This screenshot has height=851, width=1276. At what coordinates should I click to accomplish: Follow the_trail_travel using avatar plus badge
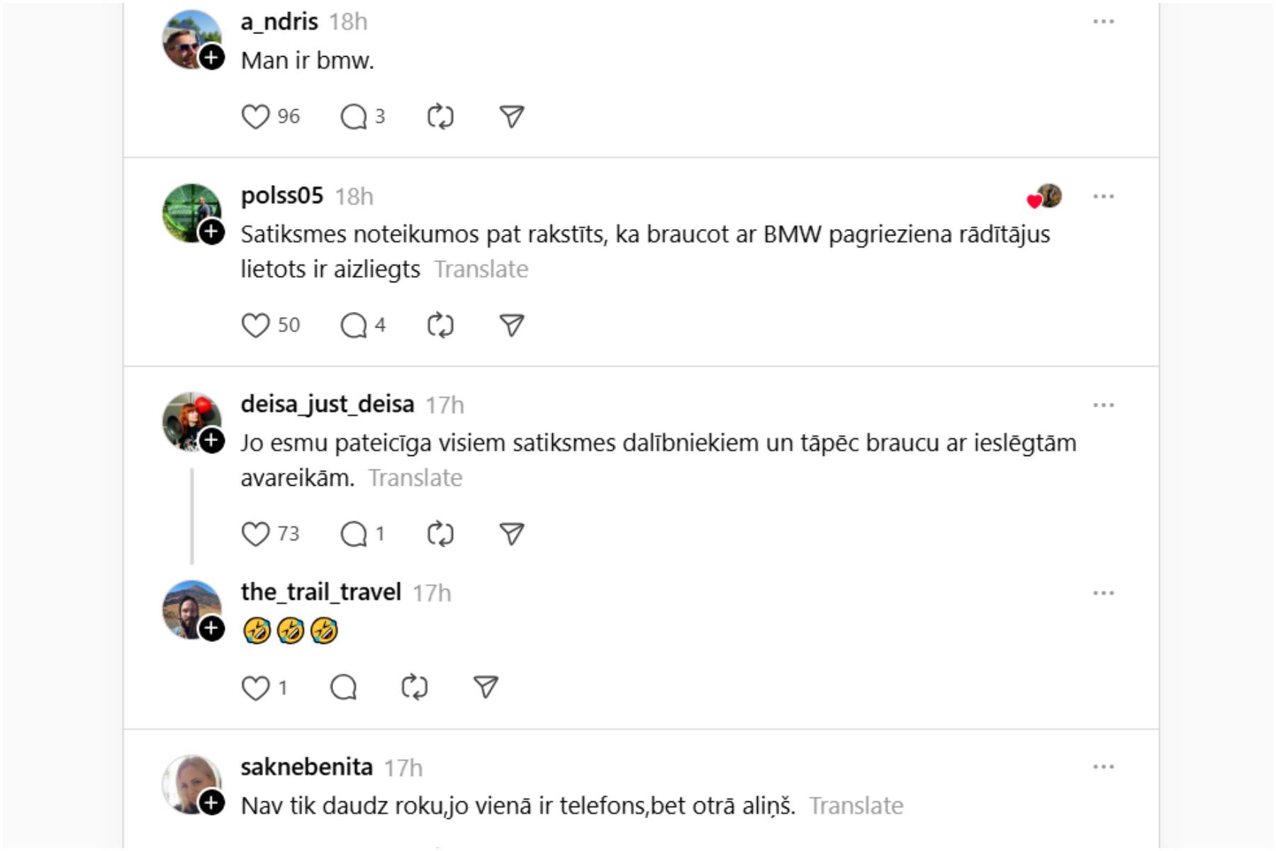pos(211,628)
